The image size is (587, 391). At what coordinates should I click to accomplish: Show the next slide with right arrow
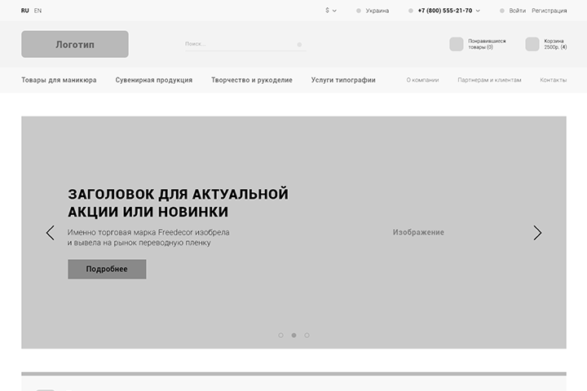(537, 233)
